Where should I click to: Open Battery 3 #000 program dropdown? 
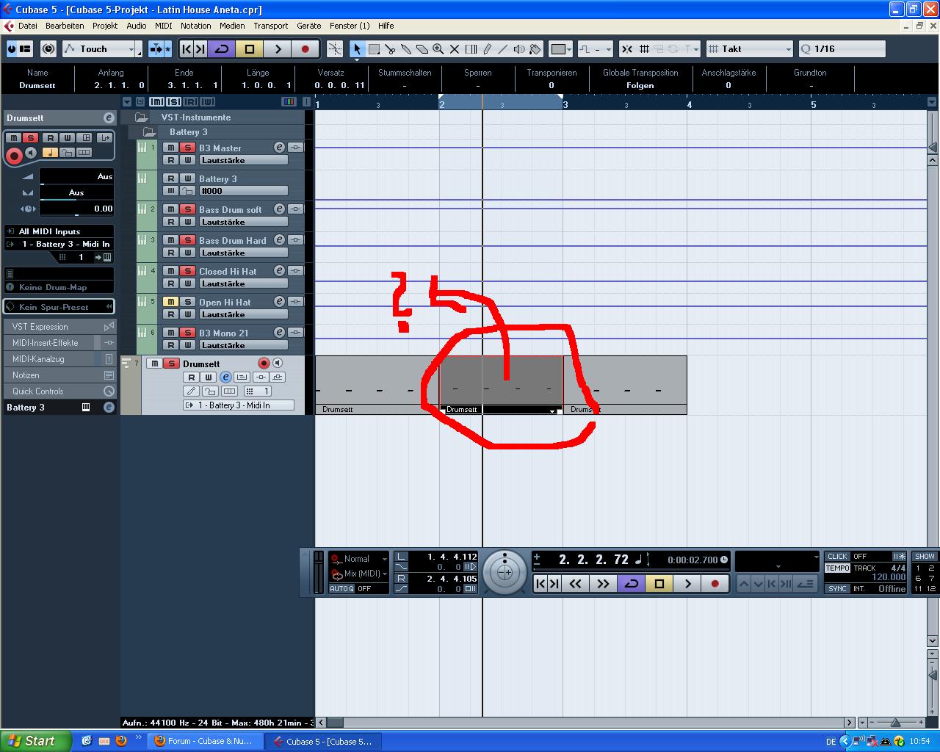(243, 191)
